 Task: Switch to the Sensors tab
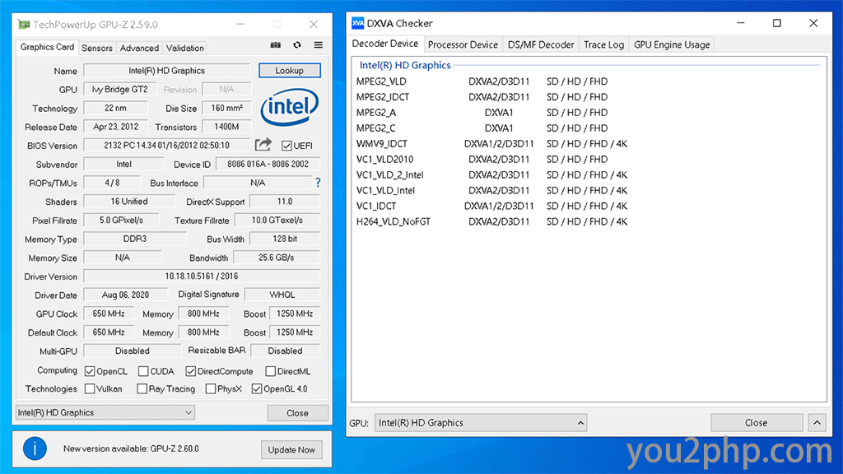(97, 48)
